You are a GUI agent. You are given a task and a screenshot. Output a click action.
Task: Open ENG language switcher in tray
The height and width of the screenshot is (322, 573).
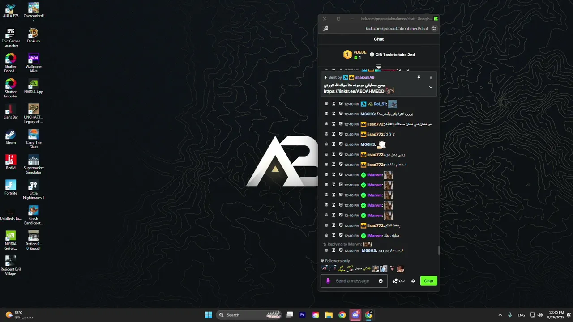pos(522,315)
